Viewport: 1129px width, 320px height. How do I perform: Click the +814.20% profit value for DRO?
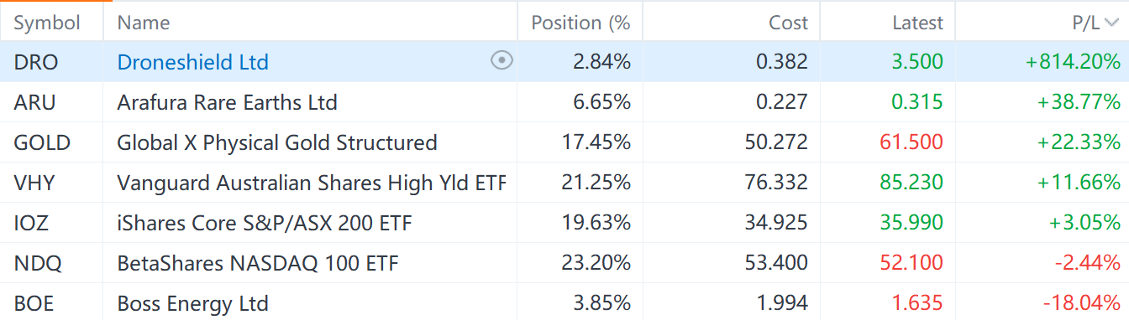tap(1072, 62)
